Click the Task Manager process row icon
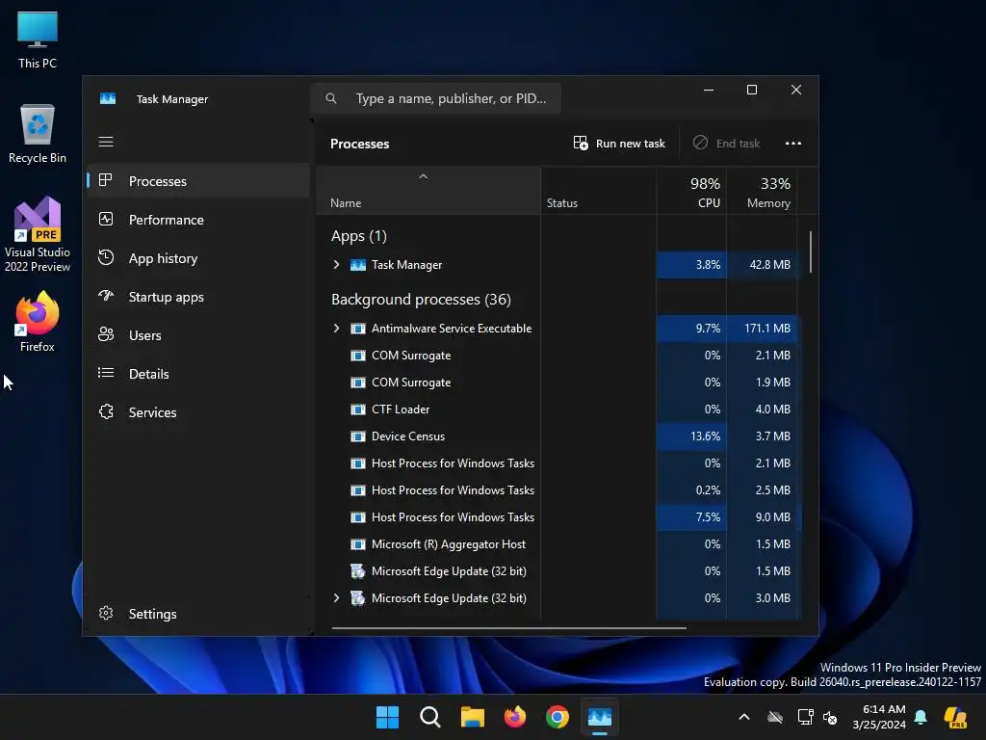This screenshot has height=740, width=986. 358,265
